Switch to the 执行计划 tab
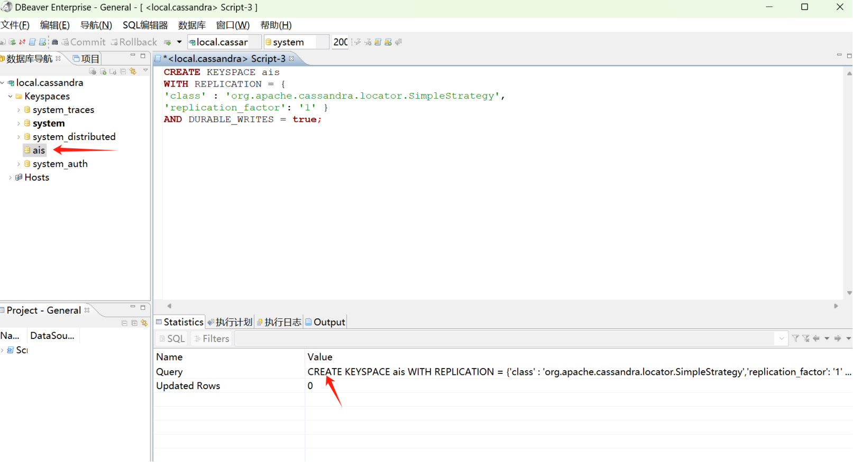This screenshot has height=462, width=853. pos(230,322)
